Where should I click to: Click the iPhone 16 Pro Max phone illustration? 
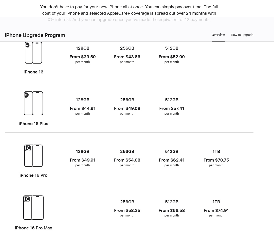pyautogui.click(x=33, y=208)
